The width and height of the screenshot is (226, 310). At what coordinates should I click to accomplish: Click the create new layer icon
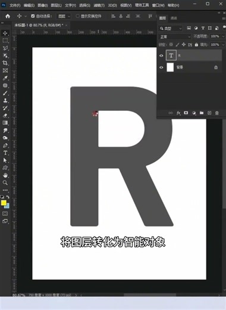pyautogui.click(x=209, y=113)
